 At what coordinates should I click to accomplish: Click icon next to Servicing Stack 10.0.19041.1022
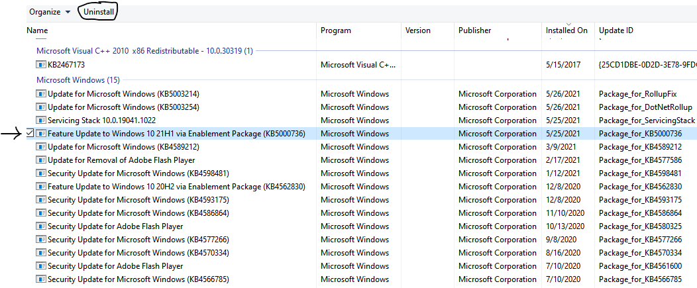coord(41,120)
